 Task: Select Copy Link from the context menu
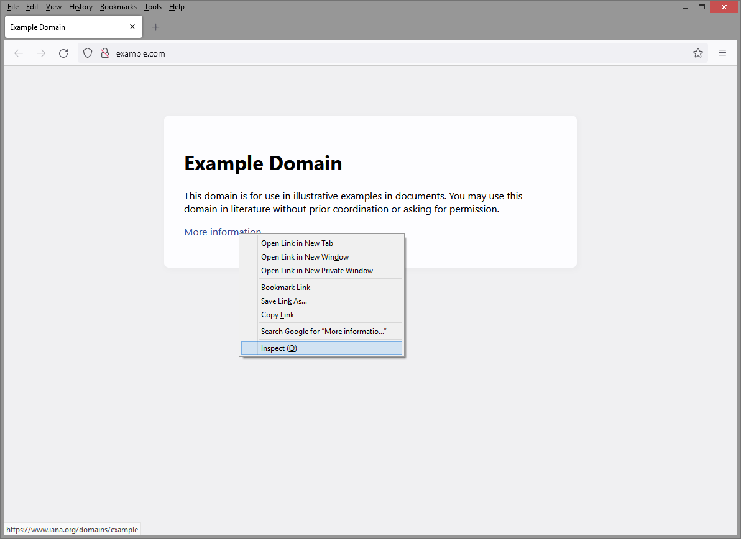(x=277, y=315)
